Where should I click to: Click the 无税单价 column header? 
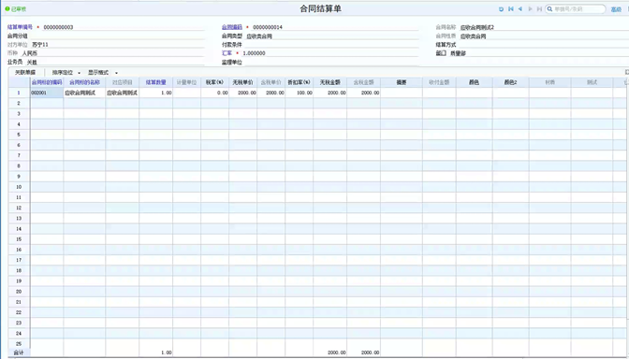(x=242, y=82)
